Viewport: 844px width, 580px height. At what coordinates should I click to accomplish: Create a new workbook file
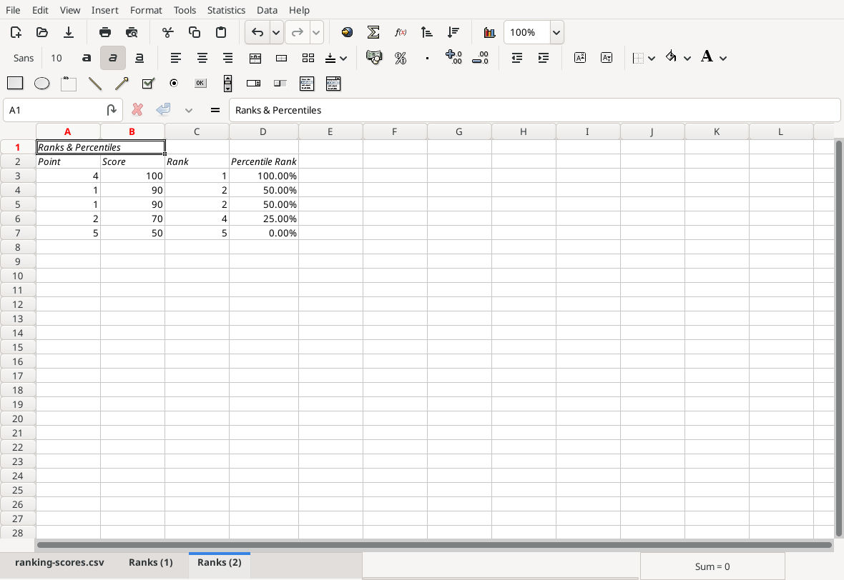tap(16, 32)
